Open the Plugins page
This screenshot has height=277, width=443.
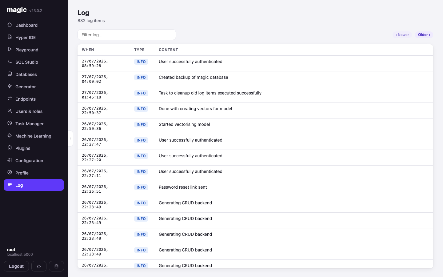(x=34, y=148)
